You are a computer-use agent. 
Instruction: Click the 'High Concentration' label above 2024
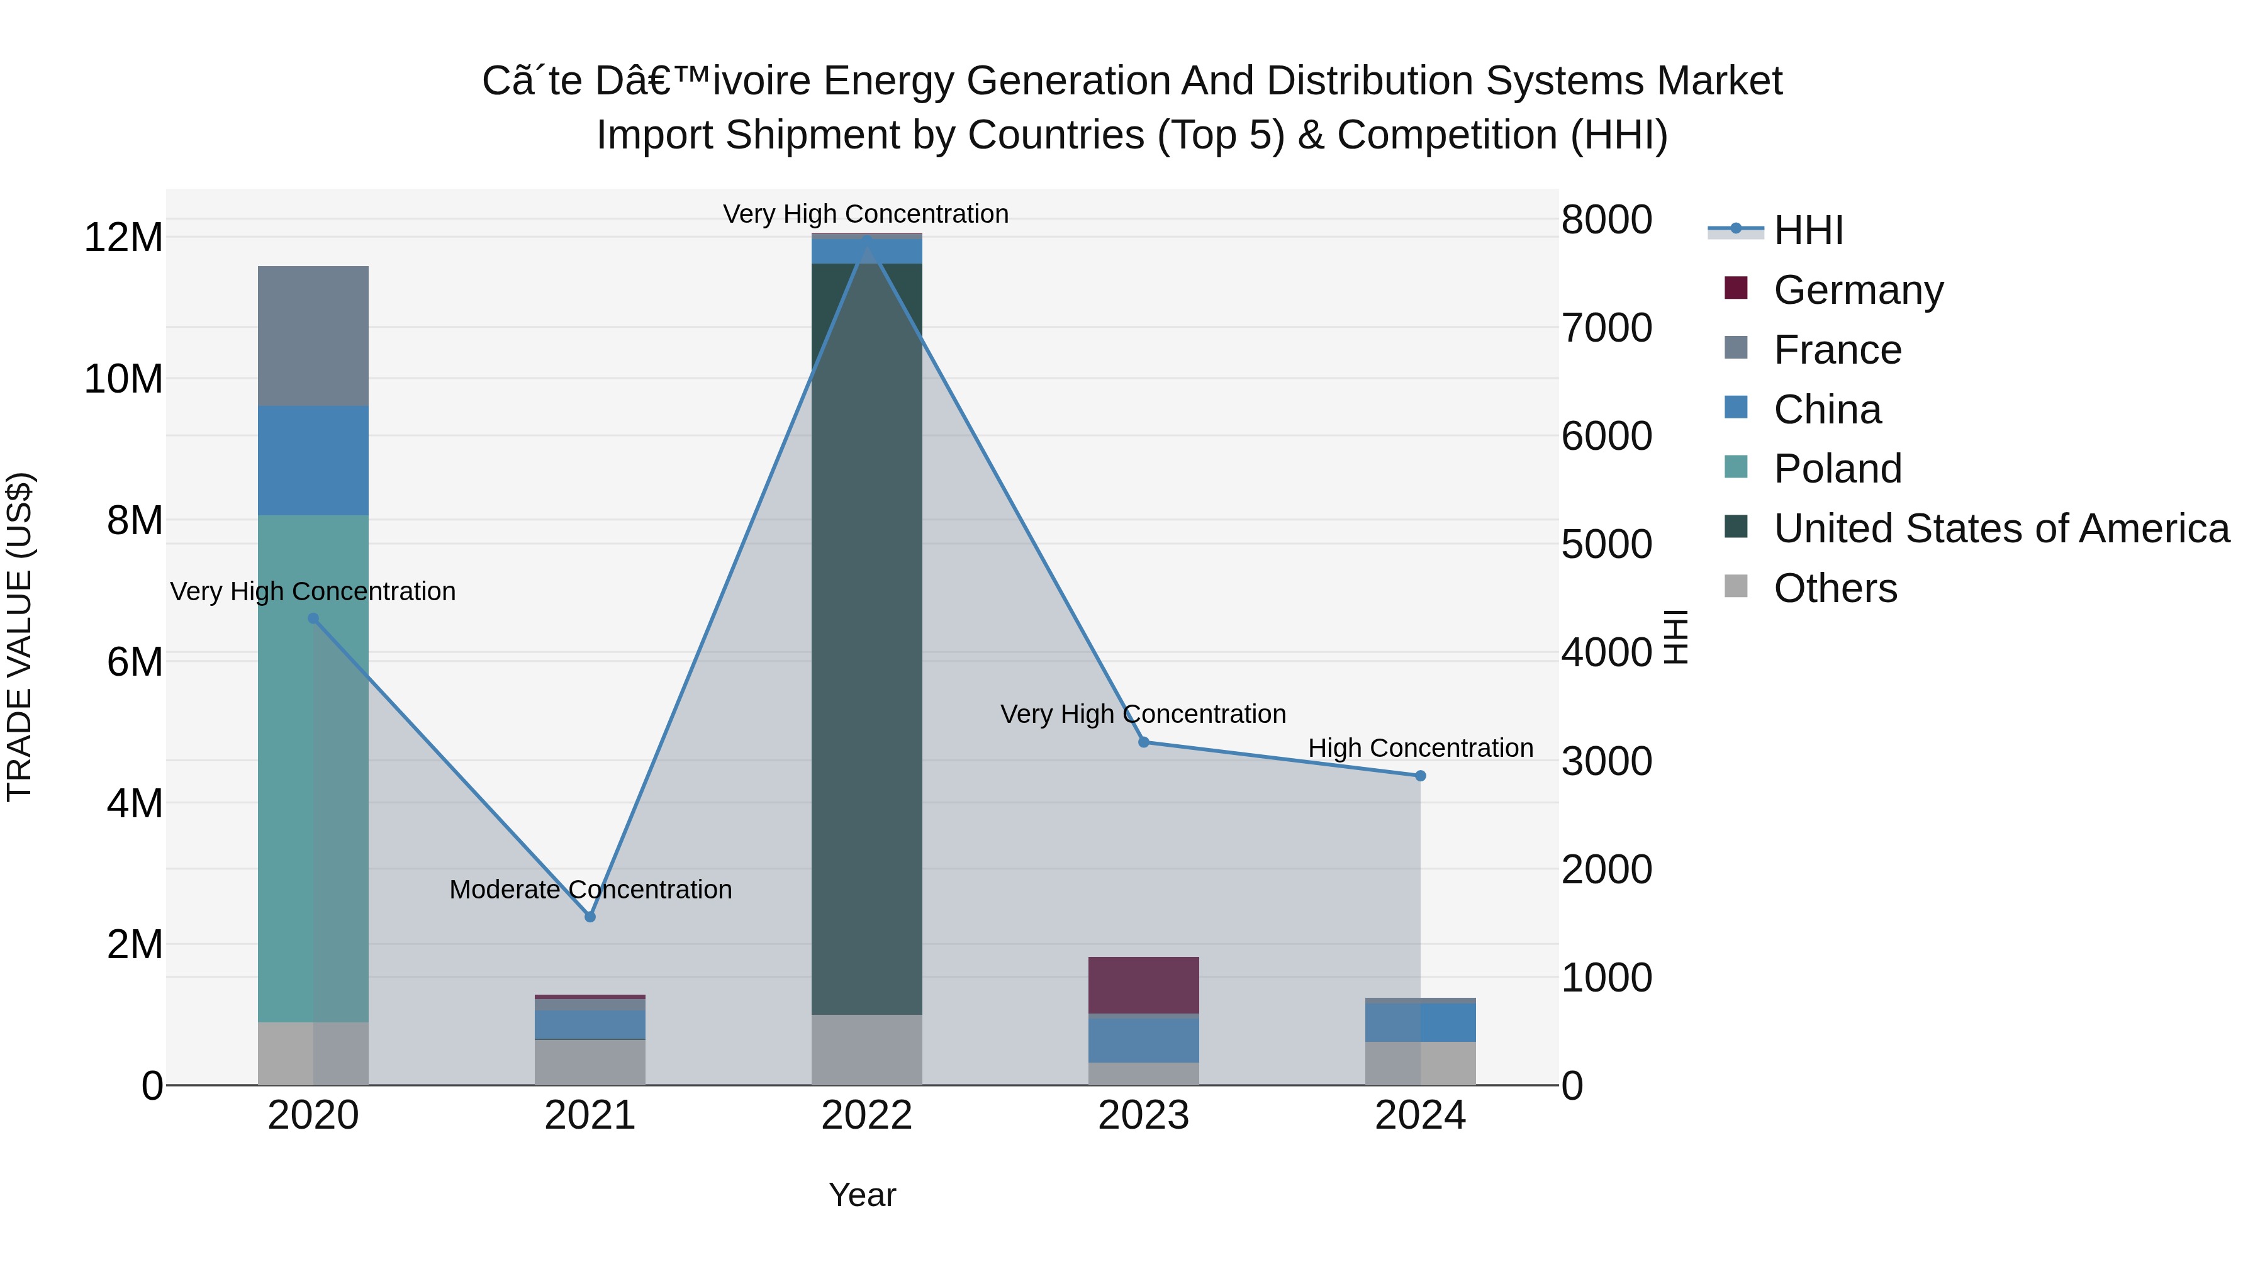point(1420,747)
